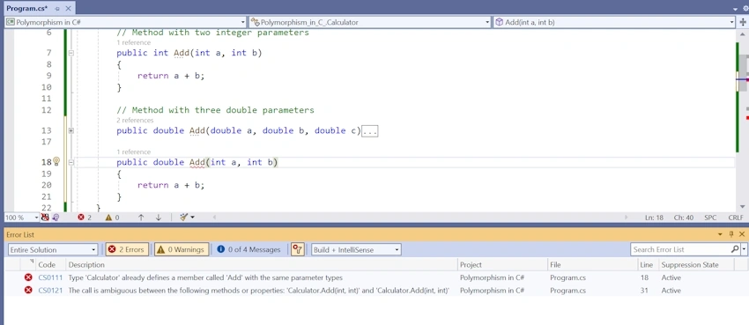
Task: Open the CS0111 error code link
Action: coord(50,277)
